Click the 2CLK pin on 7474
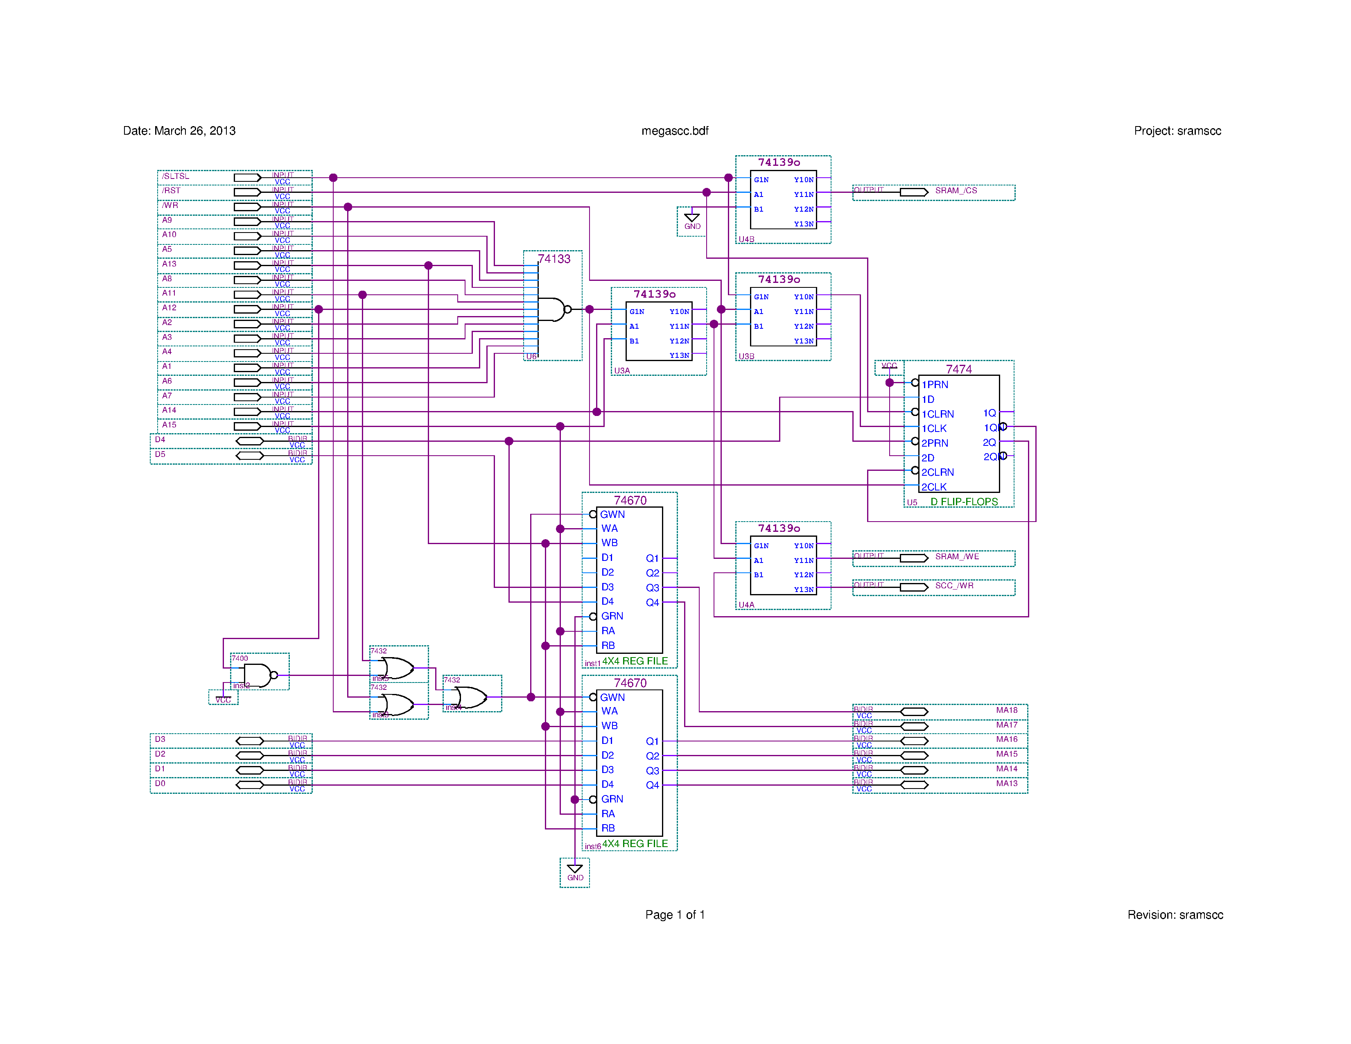The image size is (1351, 1044). coord(933,487)
